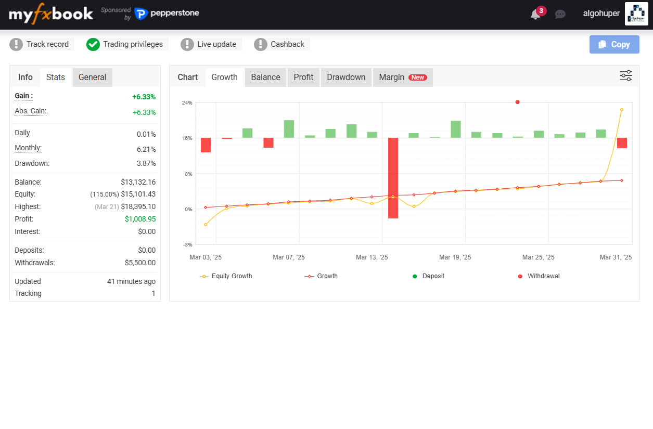Select the Growth chart tab
Image resolution: width=653 pixels, height=429 pixels.
click(225, 77)
